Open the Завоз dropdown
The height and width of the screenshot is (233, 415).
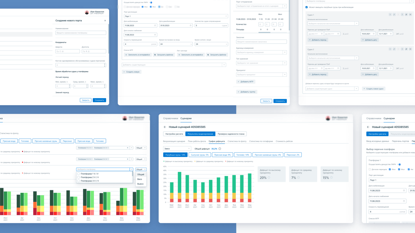pos(177,149)
